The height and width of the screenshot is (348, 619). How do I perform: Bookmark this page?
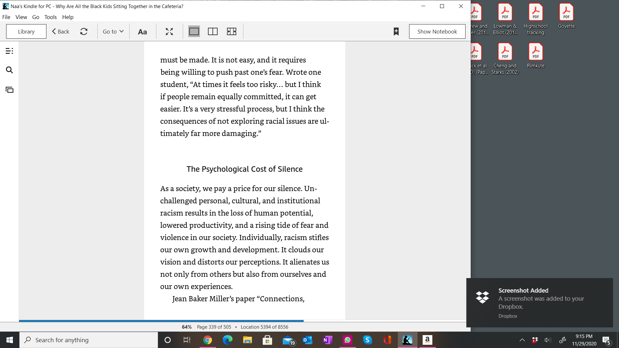pos(396,32)
